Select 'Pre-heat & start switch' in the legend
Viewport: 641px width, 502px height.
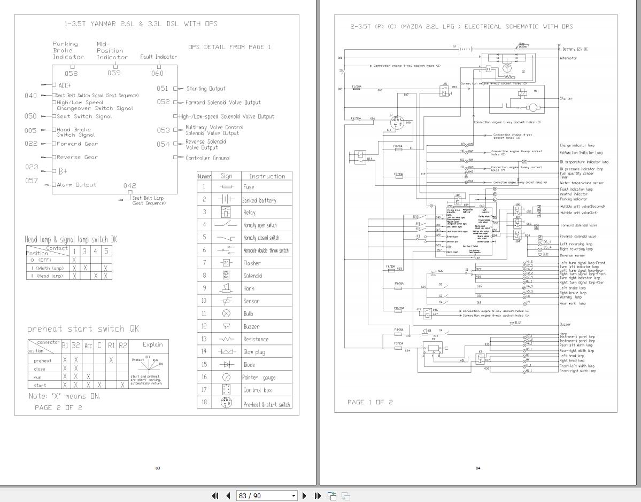pyautogui.click(x=267, y=405)
